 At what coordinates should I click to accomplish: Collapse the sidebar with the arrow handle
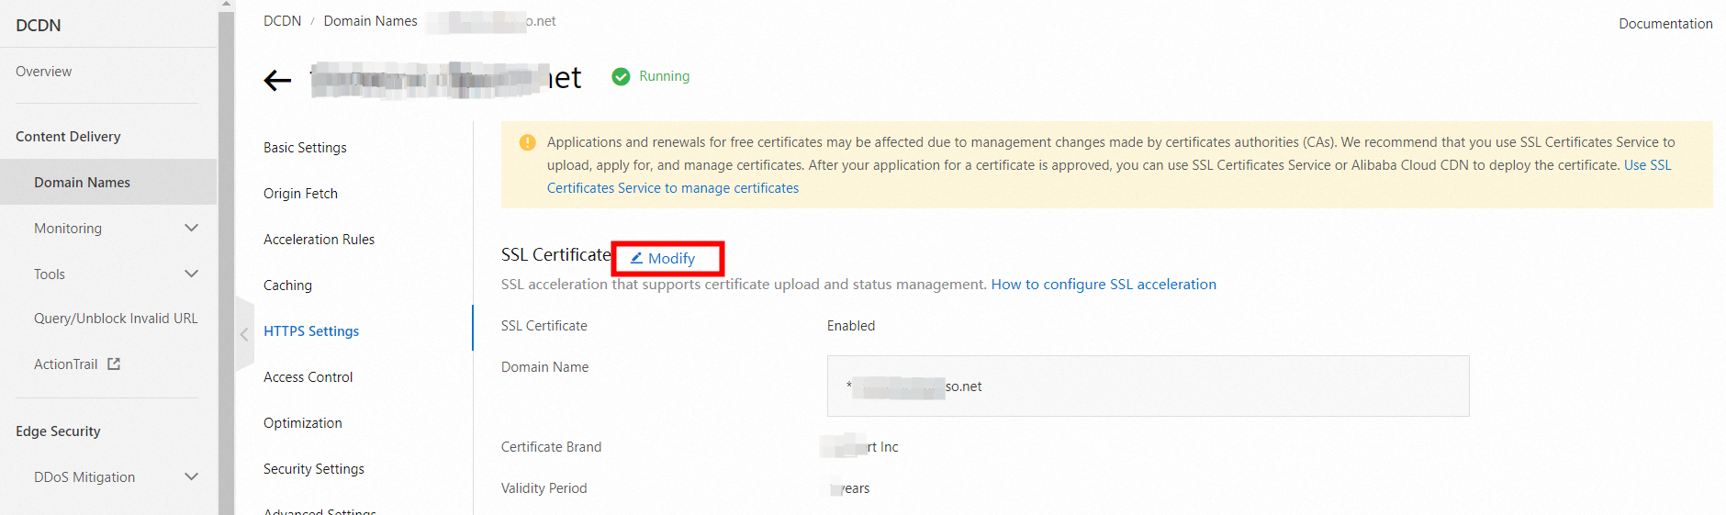(x=244, y=334)
